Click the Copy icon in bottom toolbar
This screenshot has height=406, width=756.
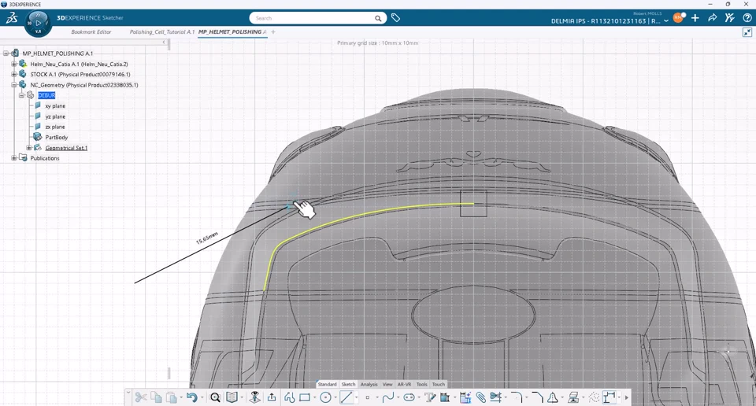(156, 397)
